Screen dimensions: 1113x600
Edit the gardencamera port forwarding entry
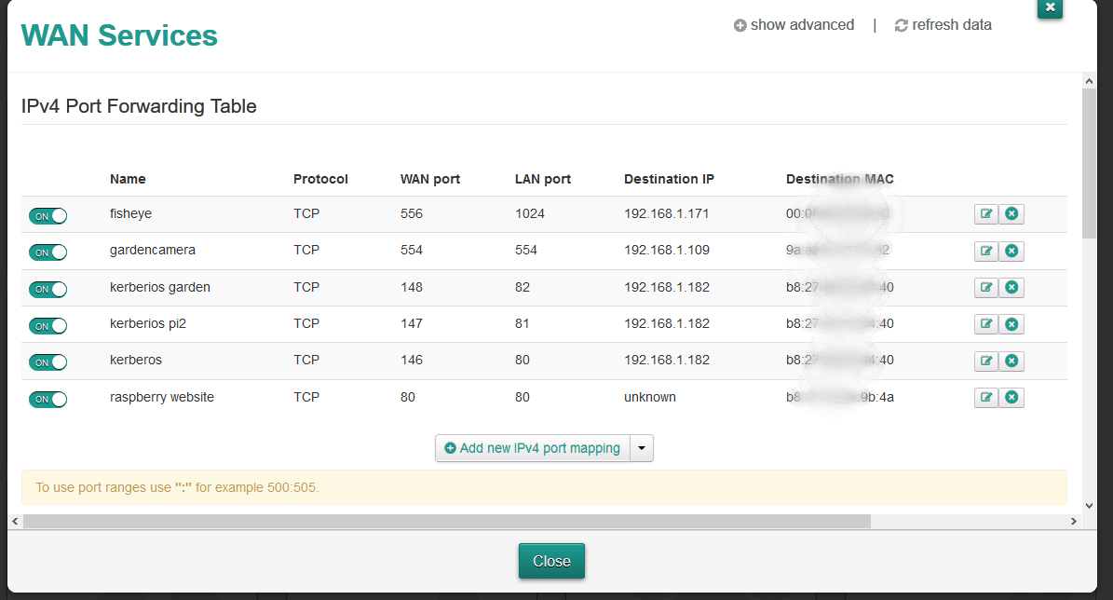click(986, 250)
